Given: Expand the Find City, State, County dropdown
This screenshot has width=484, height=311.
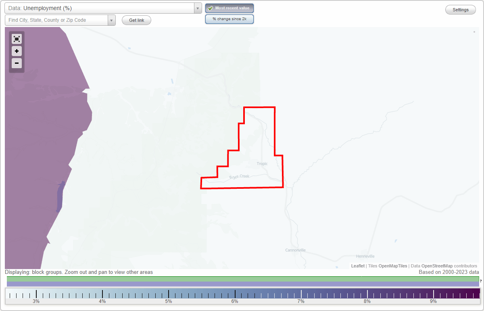Looking at the screenshot, I should tap(111, 20).
